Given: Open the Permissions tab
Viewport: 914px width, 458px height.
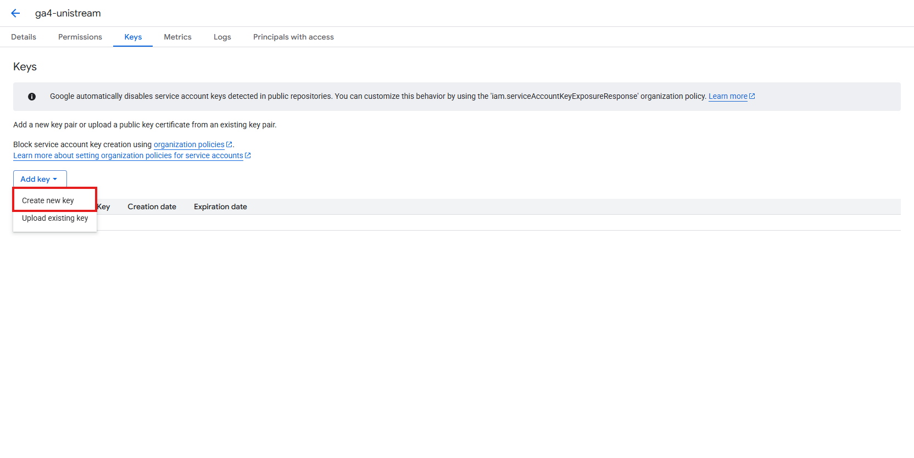Looking at the screenshot, I should coord(80,37).
